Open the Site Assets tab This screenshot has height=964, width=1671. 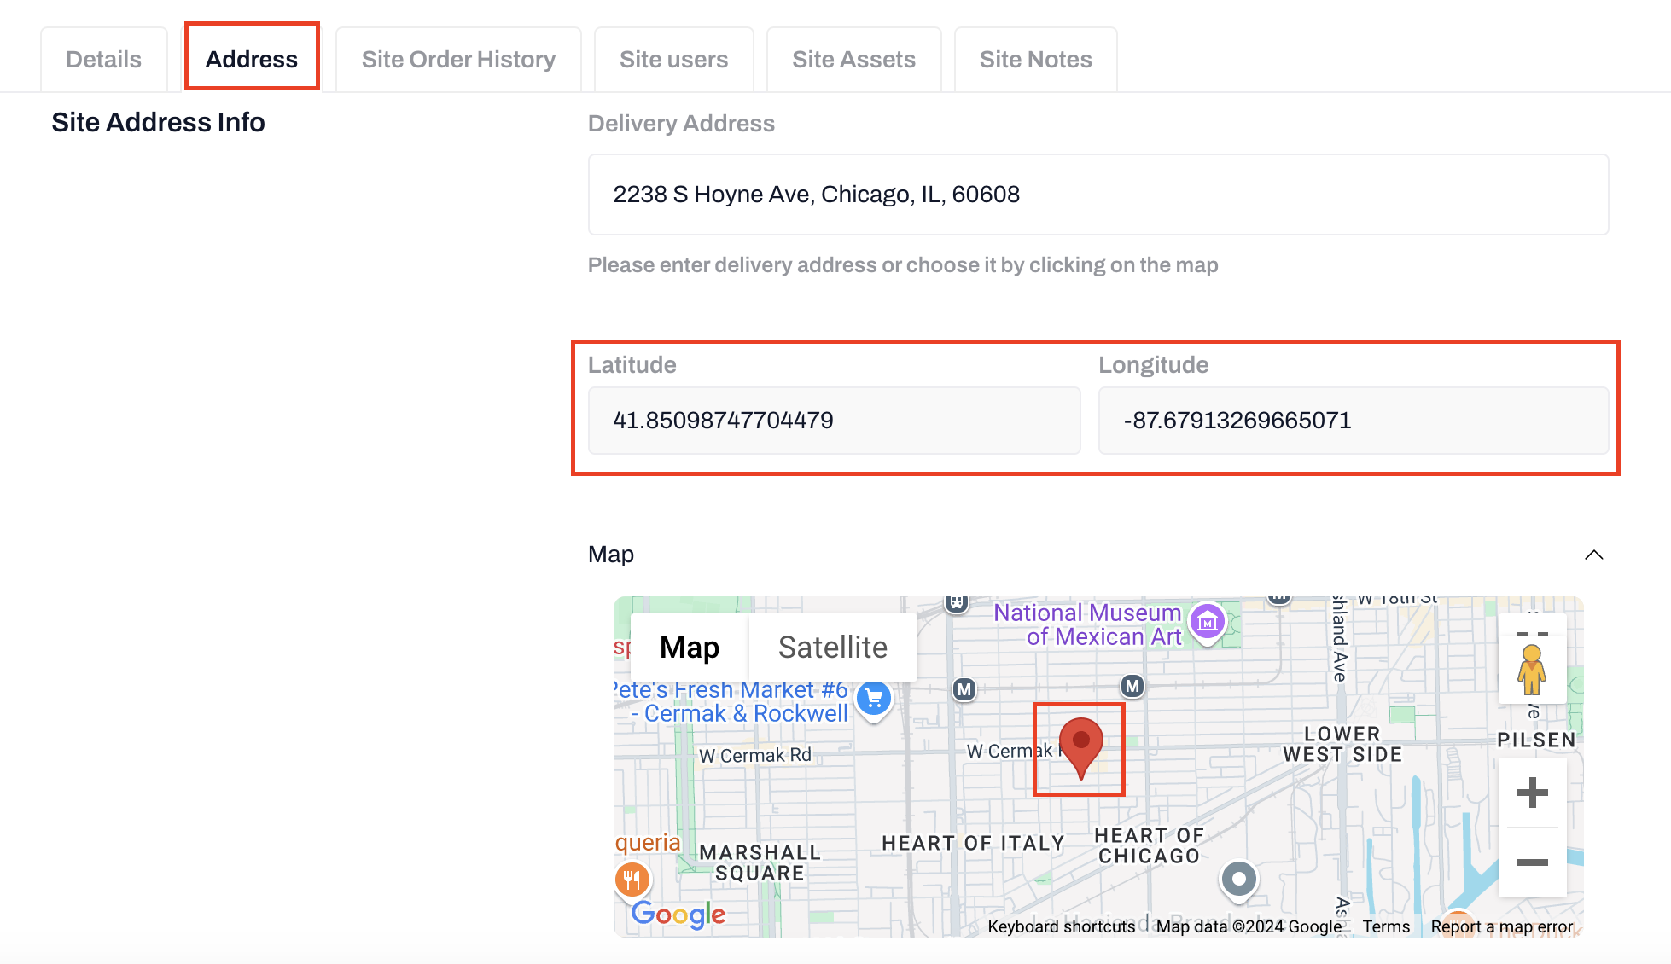853,60
